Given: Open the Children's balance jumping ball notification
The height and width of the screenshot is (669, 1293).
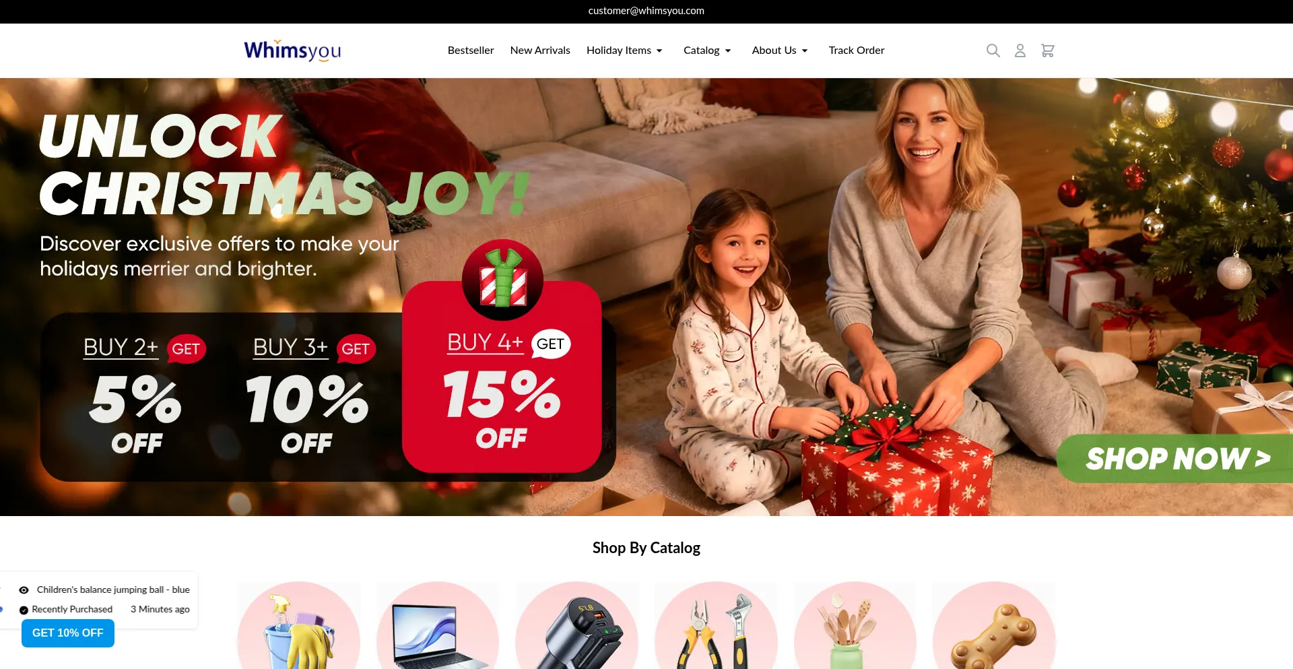Looking at the screenshot, I should coord(113,590).
